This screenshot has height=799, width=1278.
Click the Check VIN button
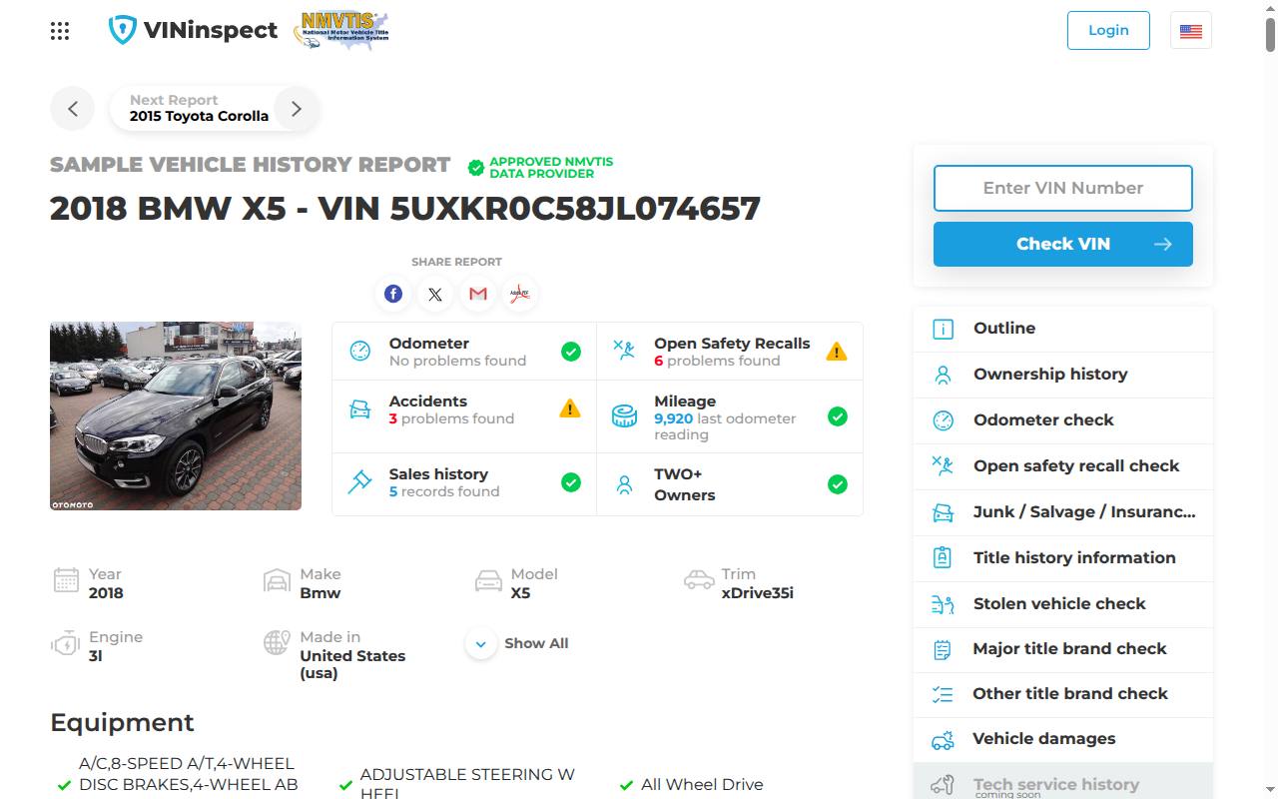pyautogui.click(x=1063, y=244)
